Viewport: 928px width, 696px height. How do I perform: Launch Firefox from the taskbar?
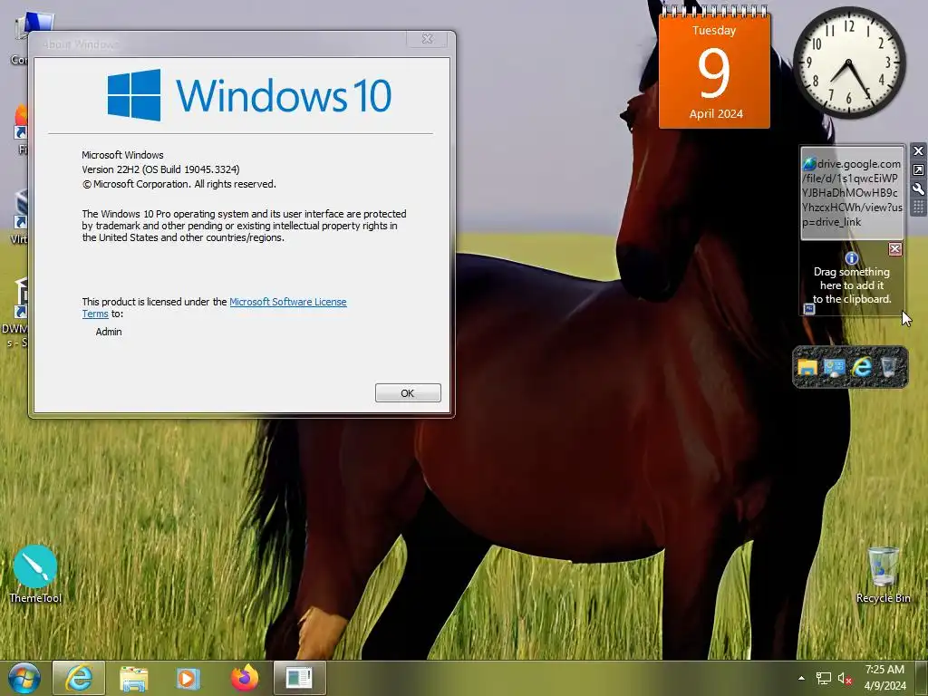[x=245, y=678]
